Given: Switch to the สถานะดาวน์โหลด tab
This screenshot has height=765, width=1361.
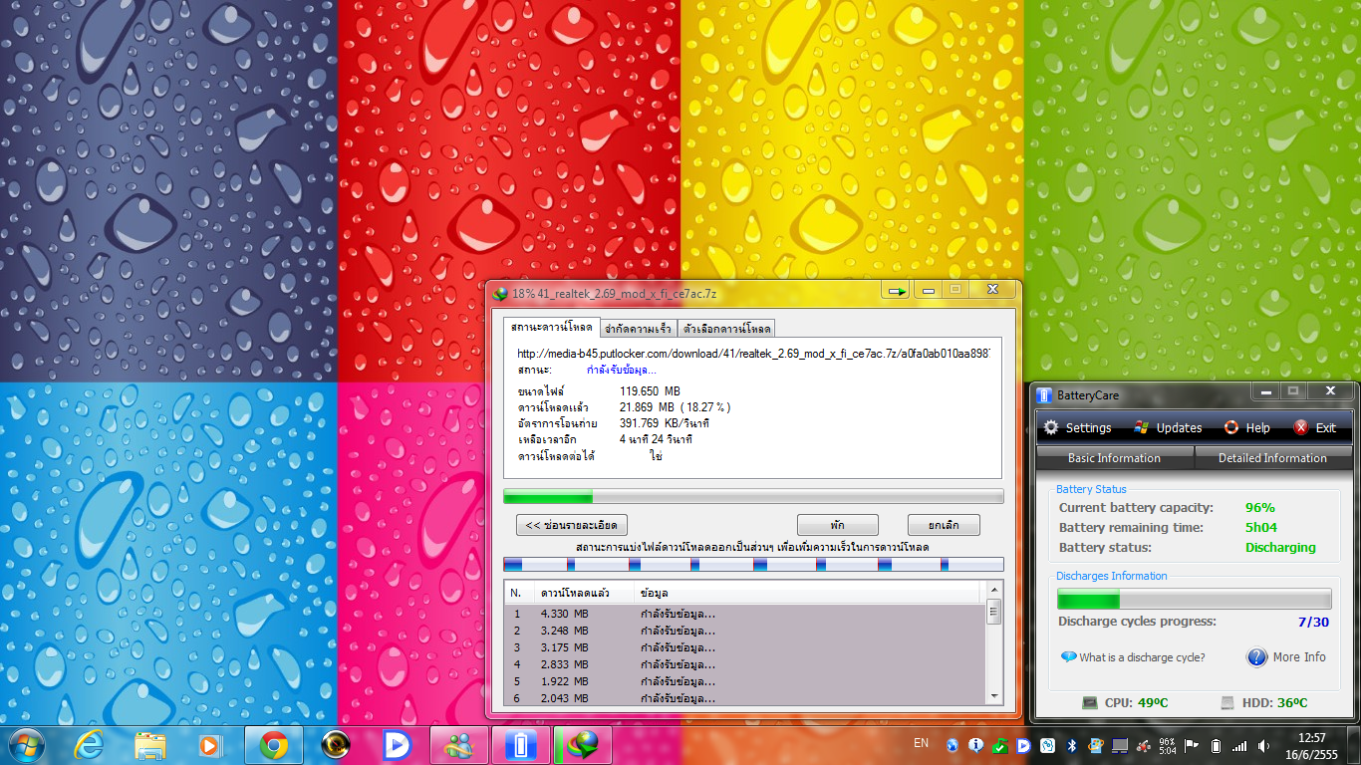Looking at the screenshot, I should [x=551, y=328].
